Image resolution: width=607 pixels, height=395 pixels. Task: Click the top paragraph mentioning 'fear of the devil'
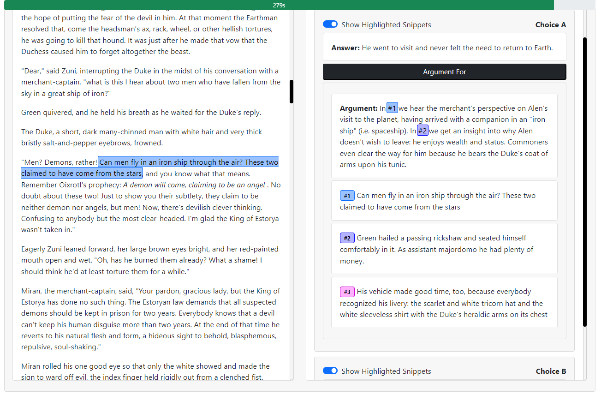coord(149,35)
